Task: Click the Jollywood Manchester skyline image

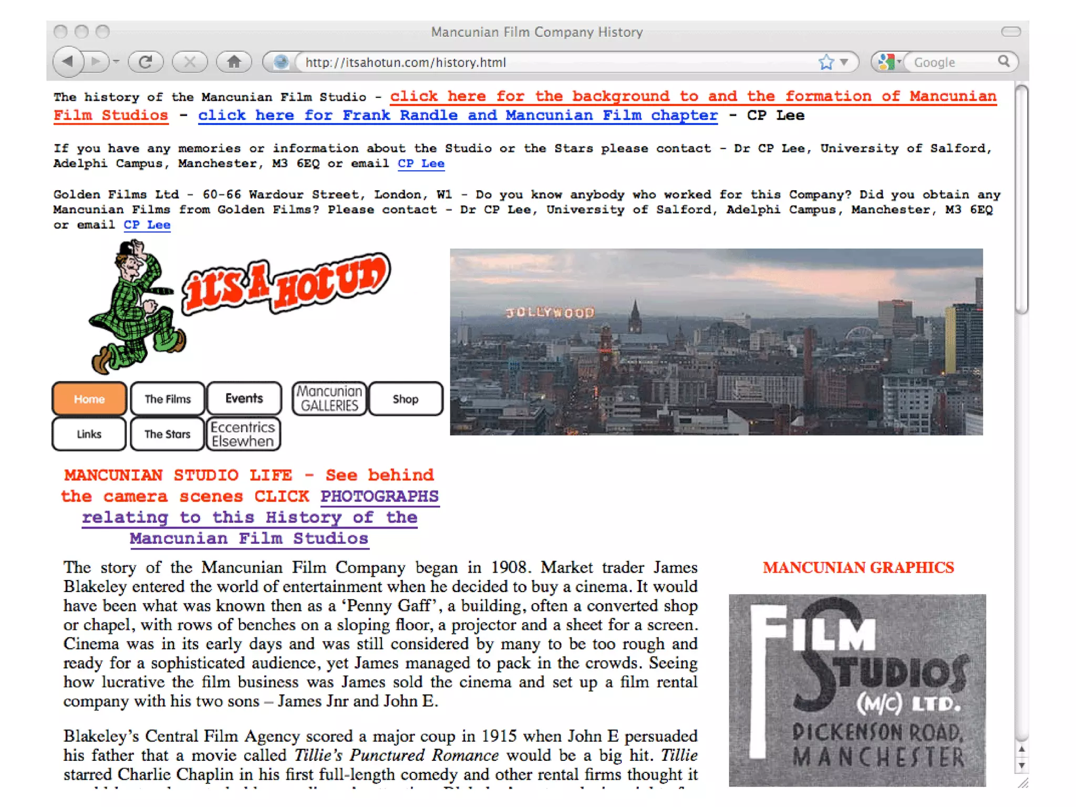Action: click(716, 342)
